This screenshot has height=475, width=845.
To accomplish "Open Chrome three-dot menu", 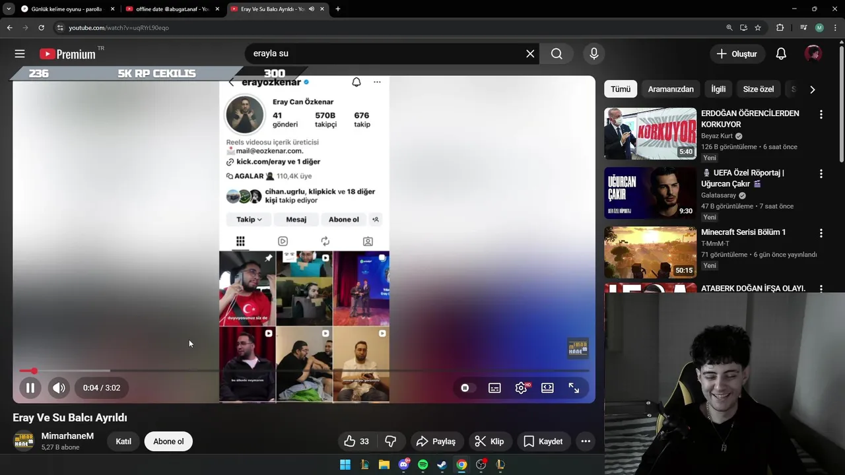I will coord(836,28).
